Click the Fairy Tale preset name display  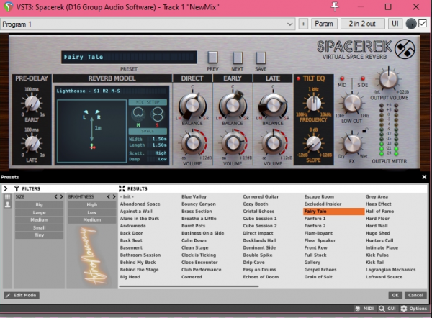pyautogui.click(x=129, y=58)
